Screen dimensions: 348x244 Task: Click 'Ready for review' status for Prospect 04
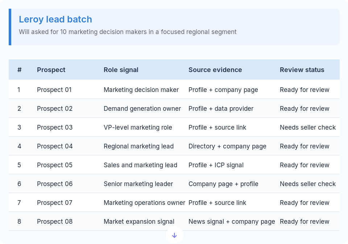(x=304, y=146)
